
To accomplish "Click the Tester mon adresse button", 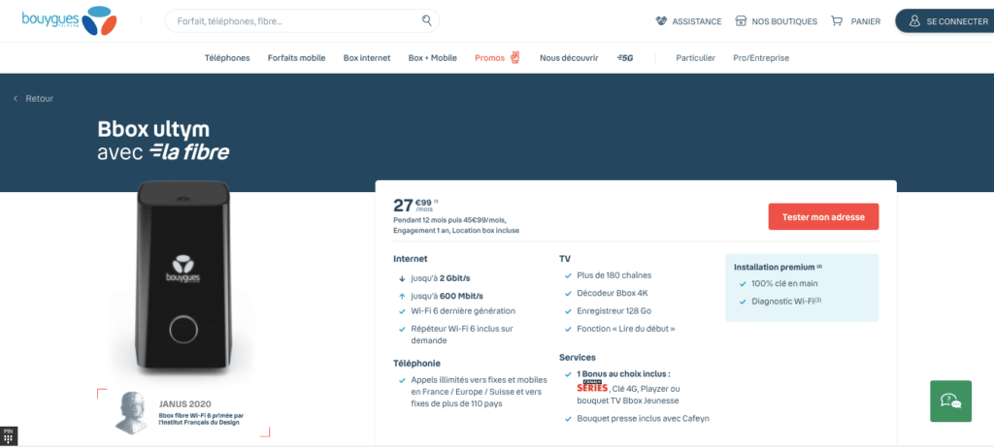I will pos(823,216).
